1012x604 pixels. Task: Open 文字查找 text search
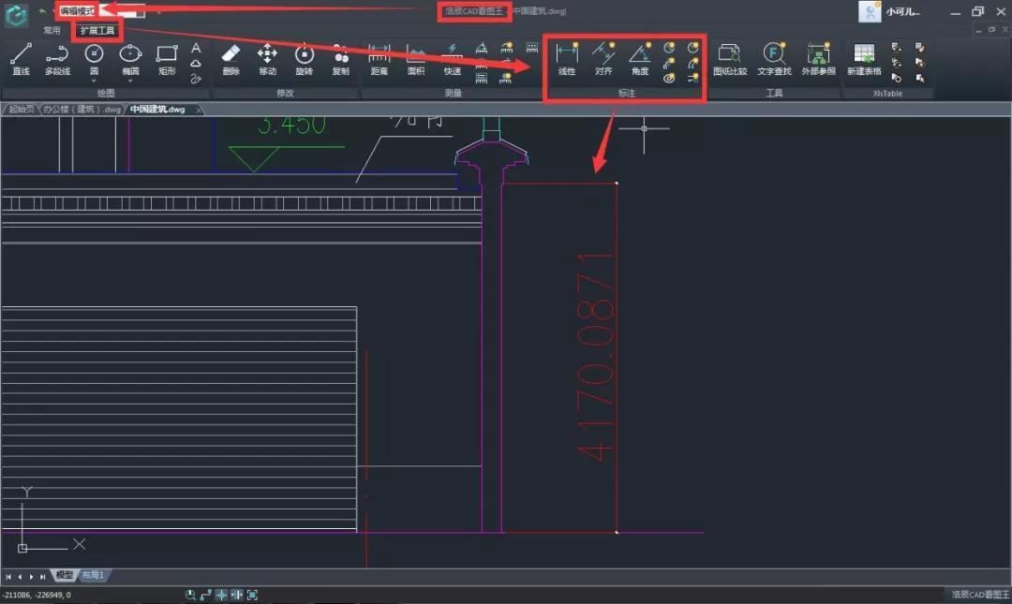pos(773,56)
